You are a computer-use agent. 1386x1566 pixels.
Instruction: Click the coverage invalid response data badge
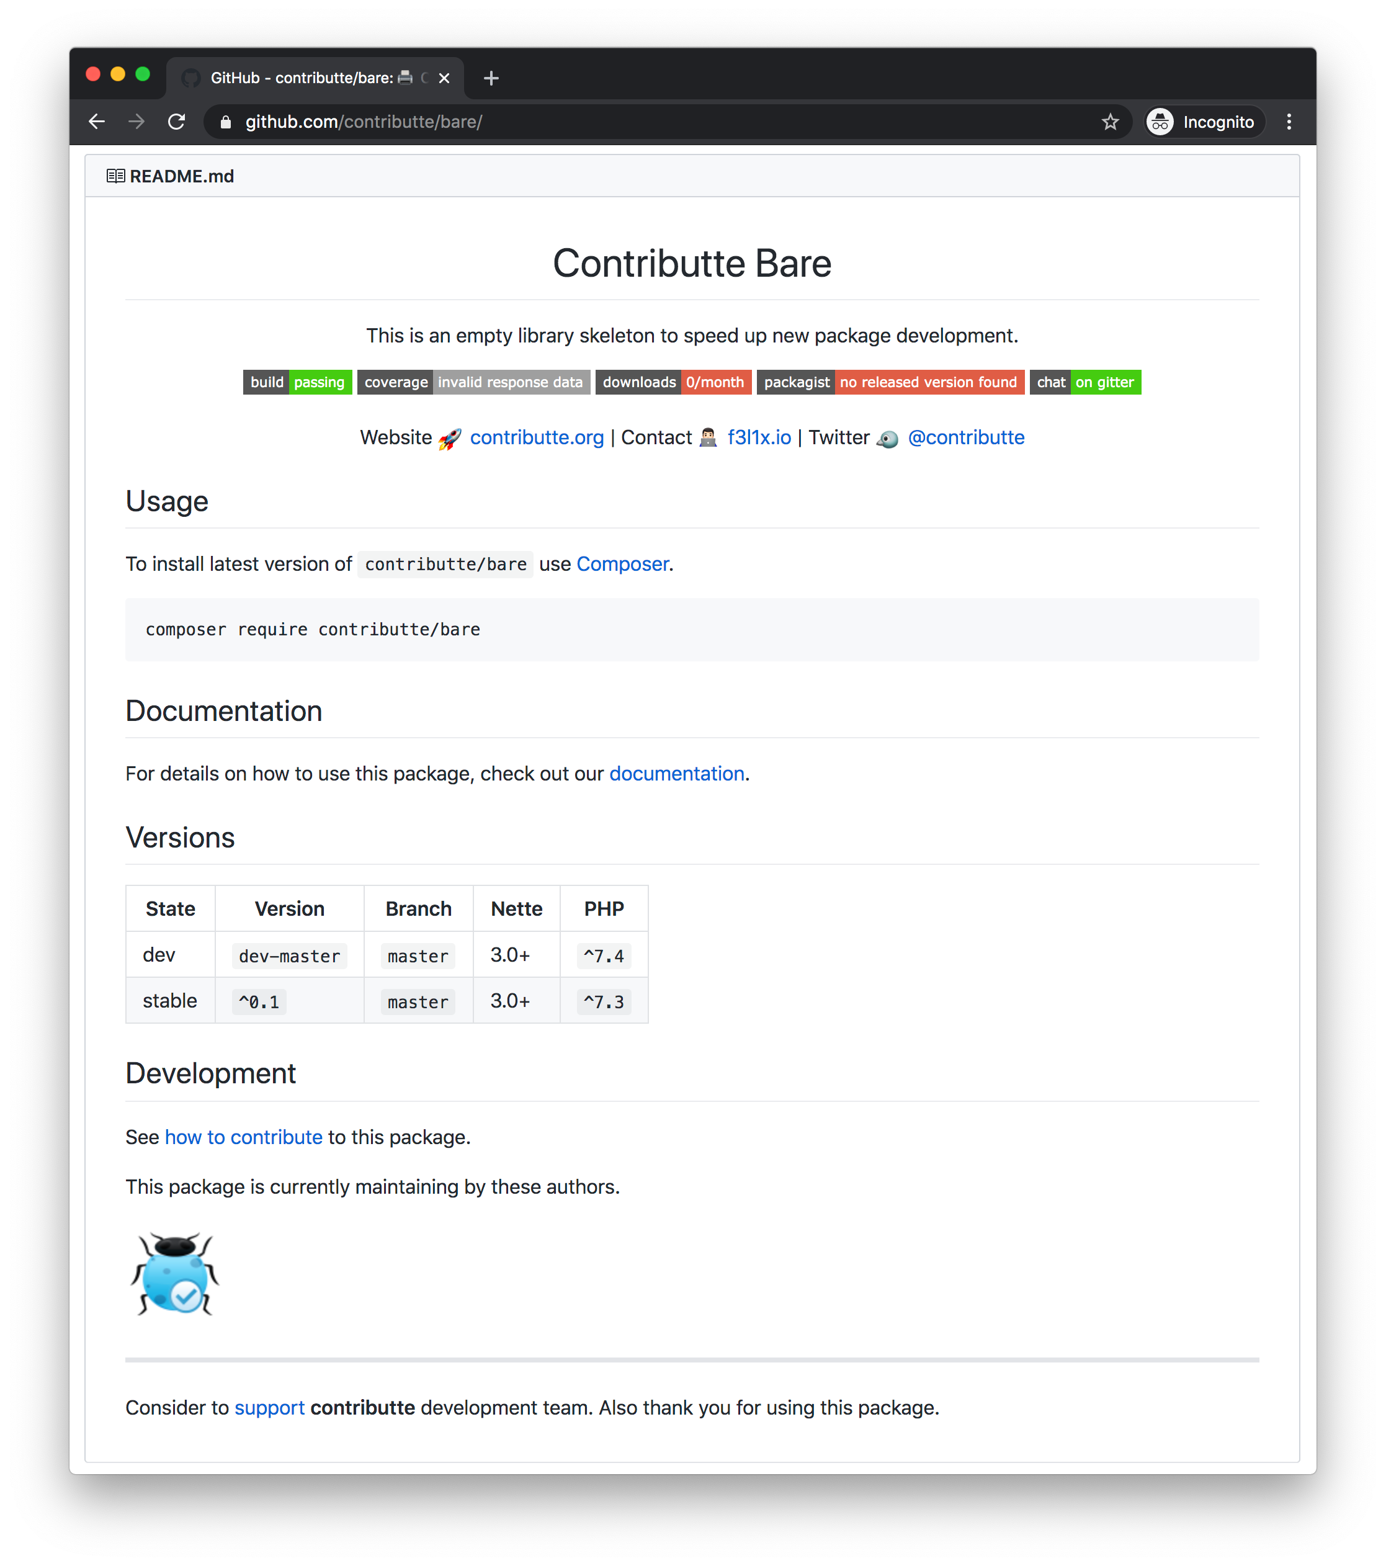pyautogui.click(x=473, y=382)
